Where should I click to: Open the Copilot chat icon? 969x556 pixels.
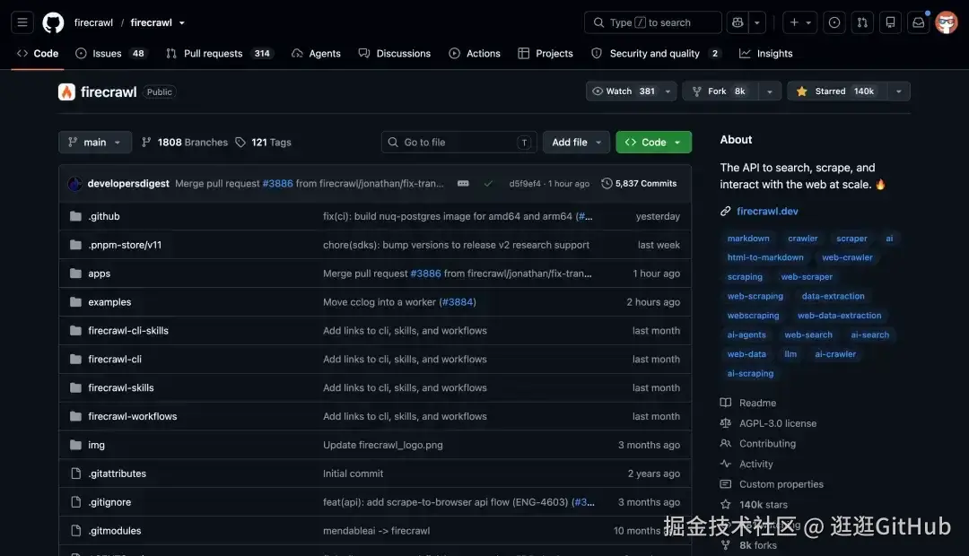coord(738,22)
